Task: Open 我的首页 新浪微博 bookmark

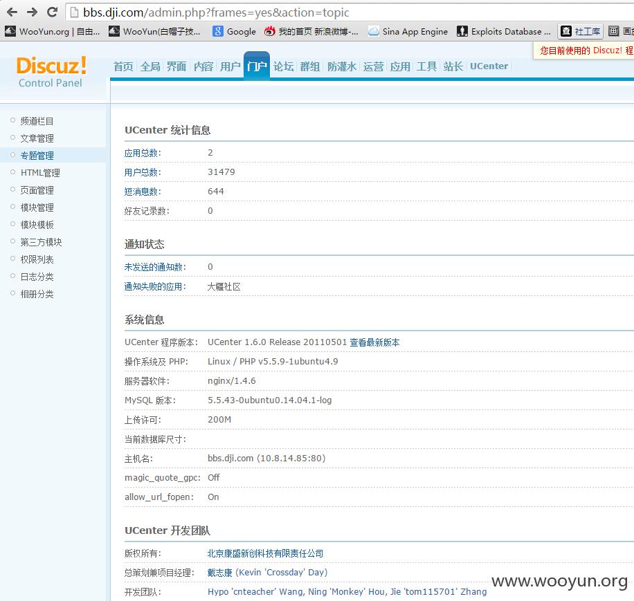Action: pyautogui.click(x=311, y=32)
